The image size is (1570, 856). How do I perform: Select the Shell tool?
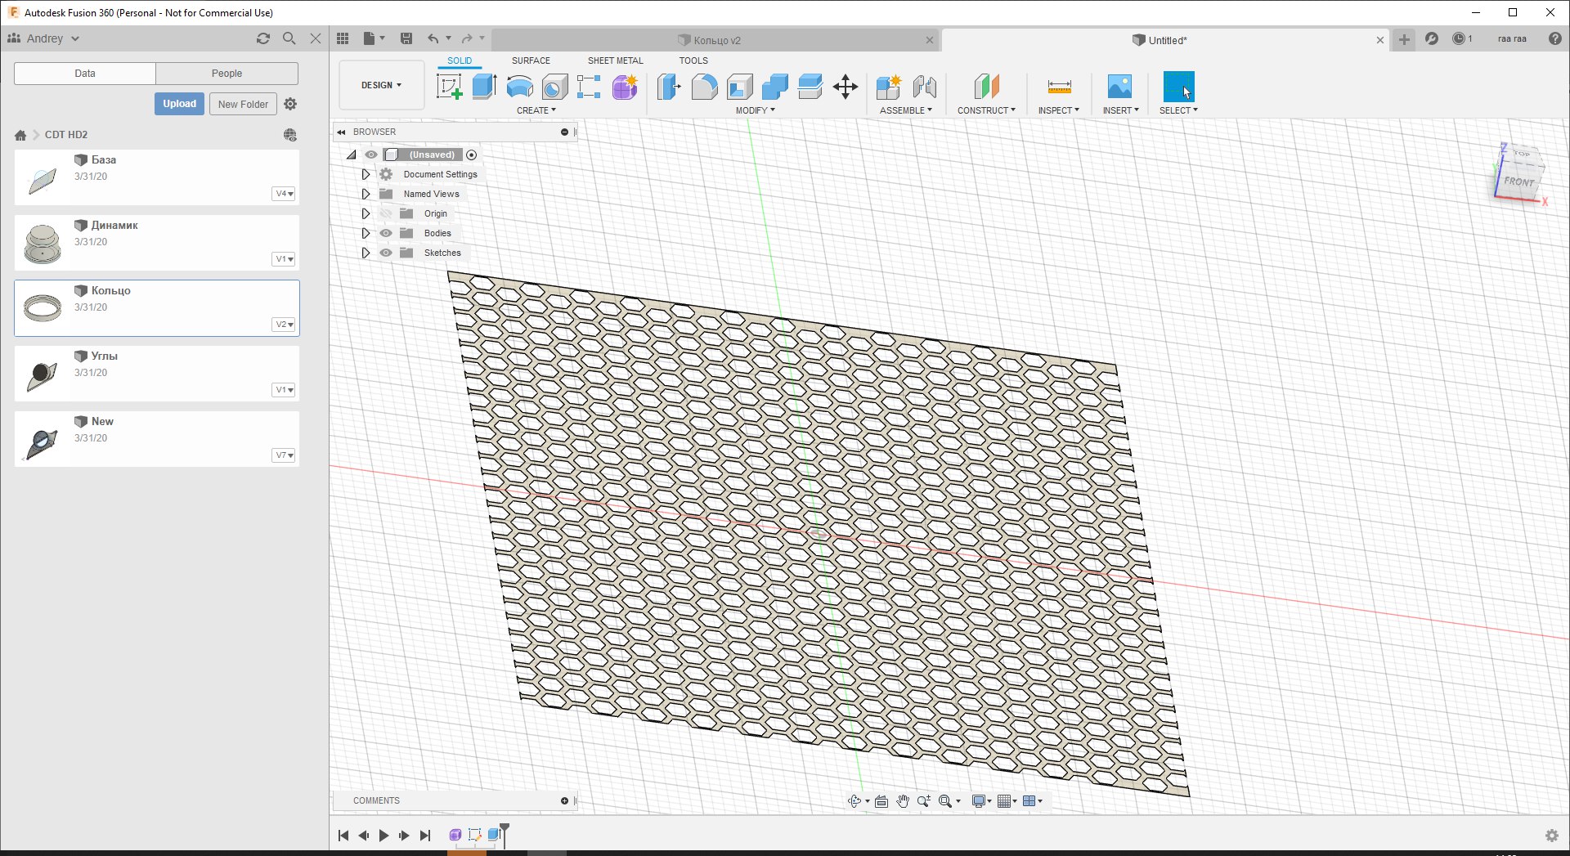pyautogui.click(x=739, y=87)
